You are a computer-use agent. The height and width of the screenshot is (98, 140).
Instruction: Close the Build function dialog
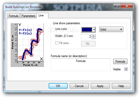(x=127, y=6)
